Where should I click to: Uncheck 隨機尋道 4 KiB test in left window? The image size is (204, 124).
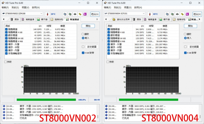click(6, 32)
